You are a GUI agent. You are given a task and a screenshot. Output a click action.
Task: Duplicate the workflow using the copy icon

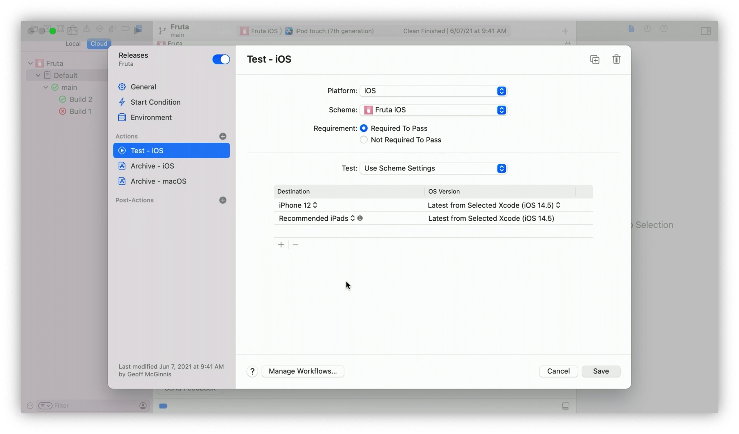click(595, 59)
